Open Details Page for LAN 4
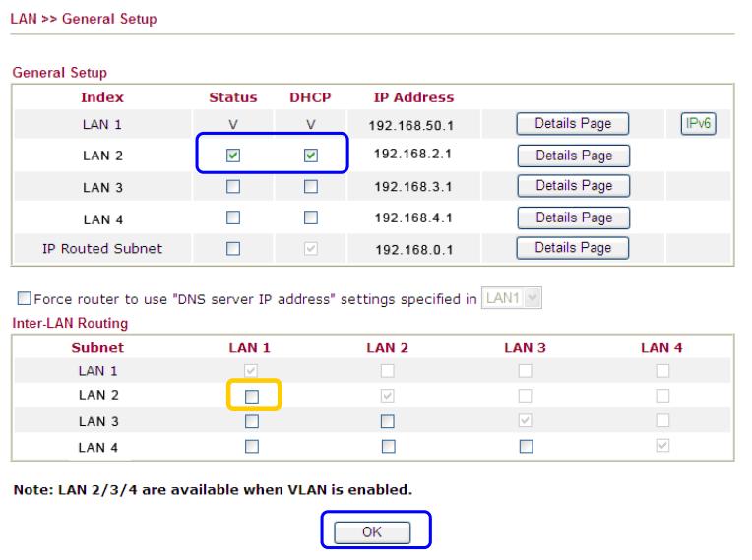This screenshot has width=752, height=560. (x=572, y=218)
